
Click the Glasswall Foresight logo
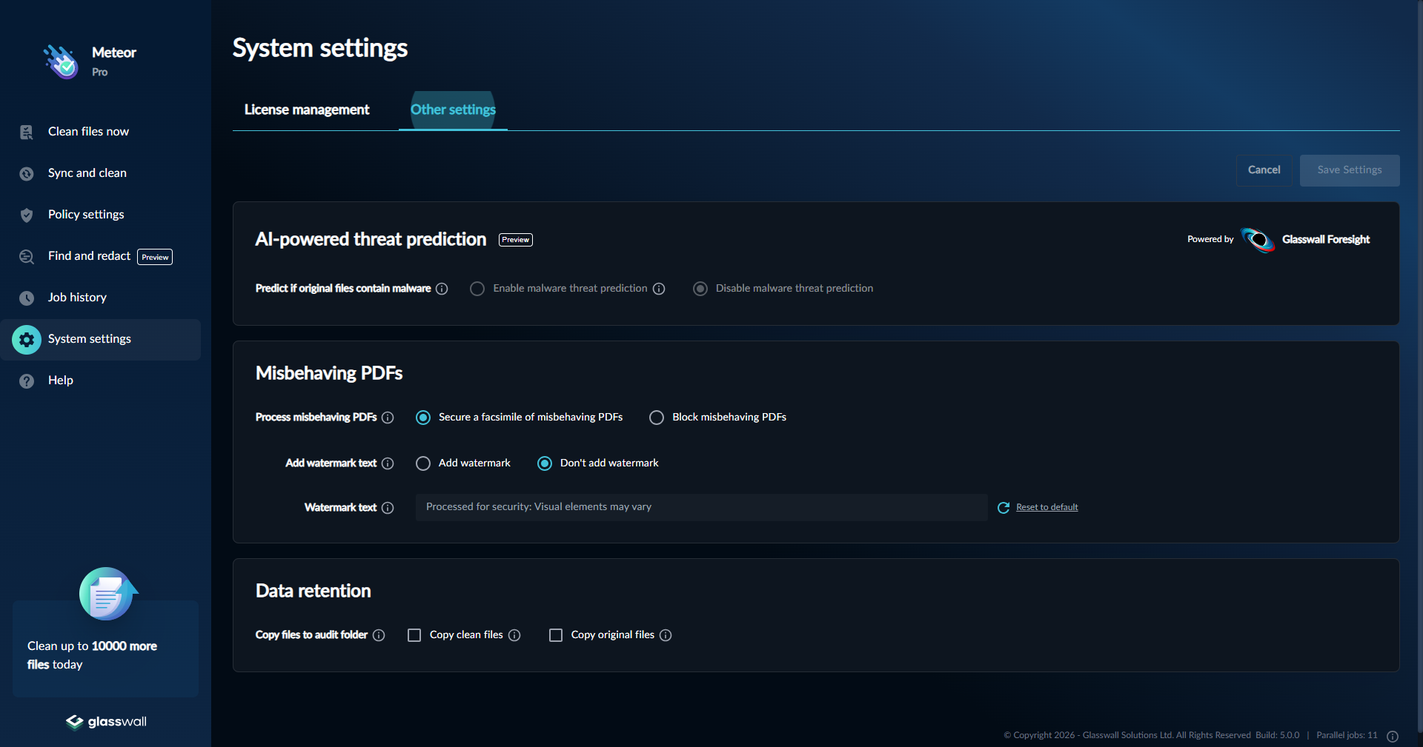pyautogui.click(x=1258, y=240)
